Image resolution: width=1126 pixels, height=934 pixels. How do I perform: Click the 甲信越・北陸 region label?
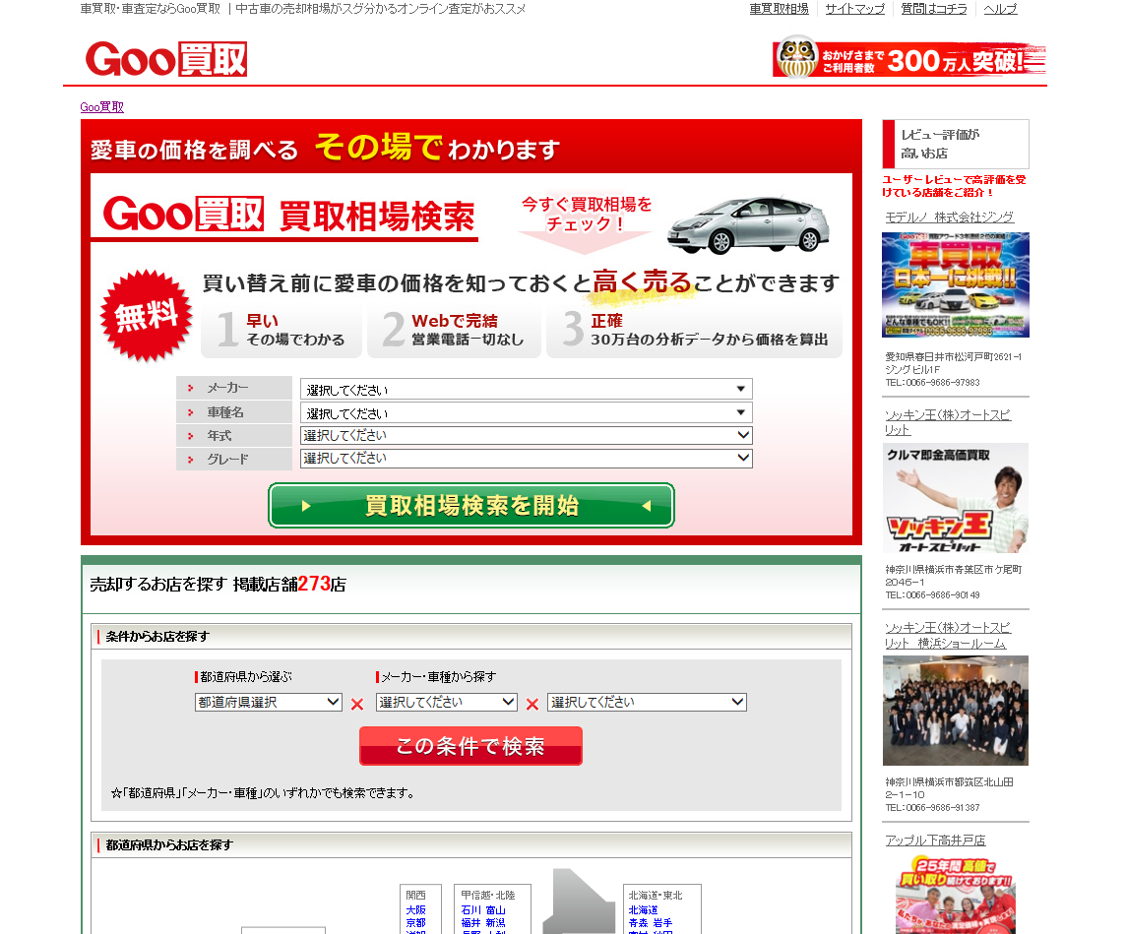pos(488,896)
